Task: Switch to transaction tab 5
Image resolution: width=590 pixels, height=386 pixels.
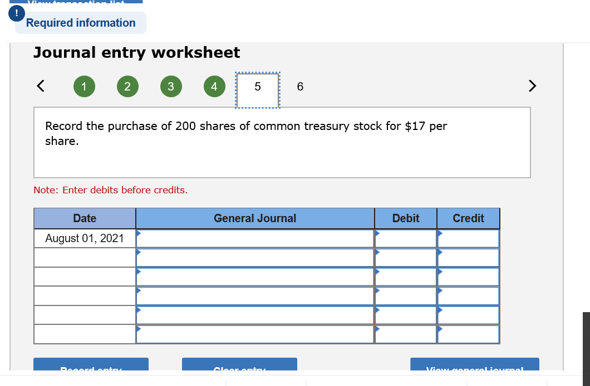Action: [258, 86]
